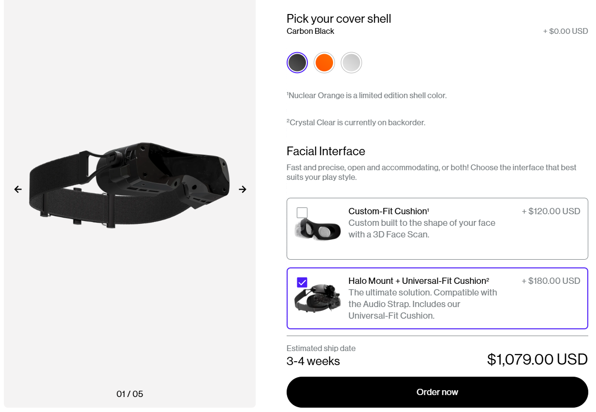Viewport: 596px width, 412px height.
Task: Pick the Crystal Clear shell swatch
Action: 351,63
